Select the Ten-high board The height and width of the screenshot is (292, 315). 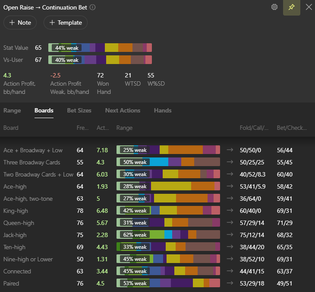[x=14, y=247]
